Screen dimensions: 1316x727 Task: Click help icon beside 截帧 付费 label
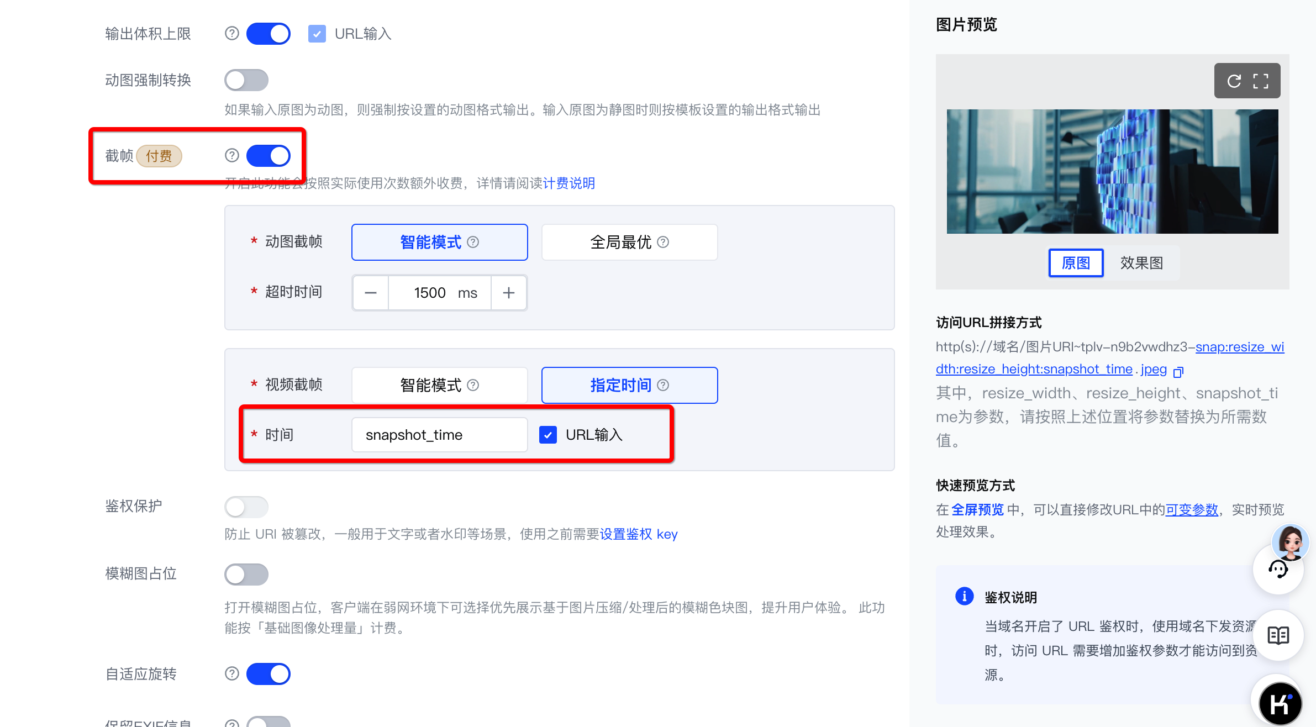(232, 156)
